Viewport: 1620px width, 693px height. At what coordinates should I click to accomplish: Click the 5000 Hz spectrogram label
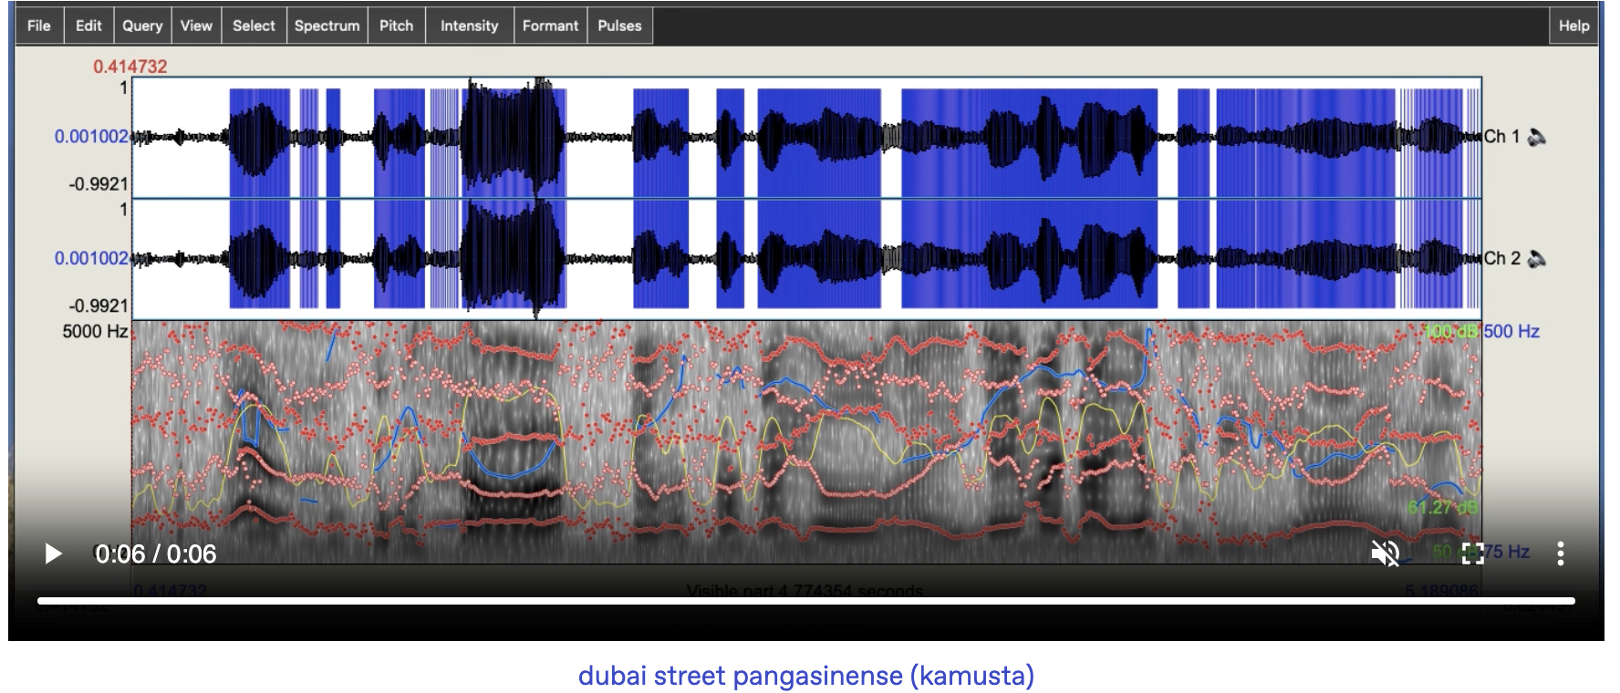(x=95, y=331)
